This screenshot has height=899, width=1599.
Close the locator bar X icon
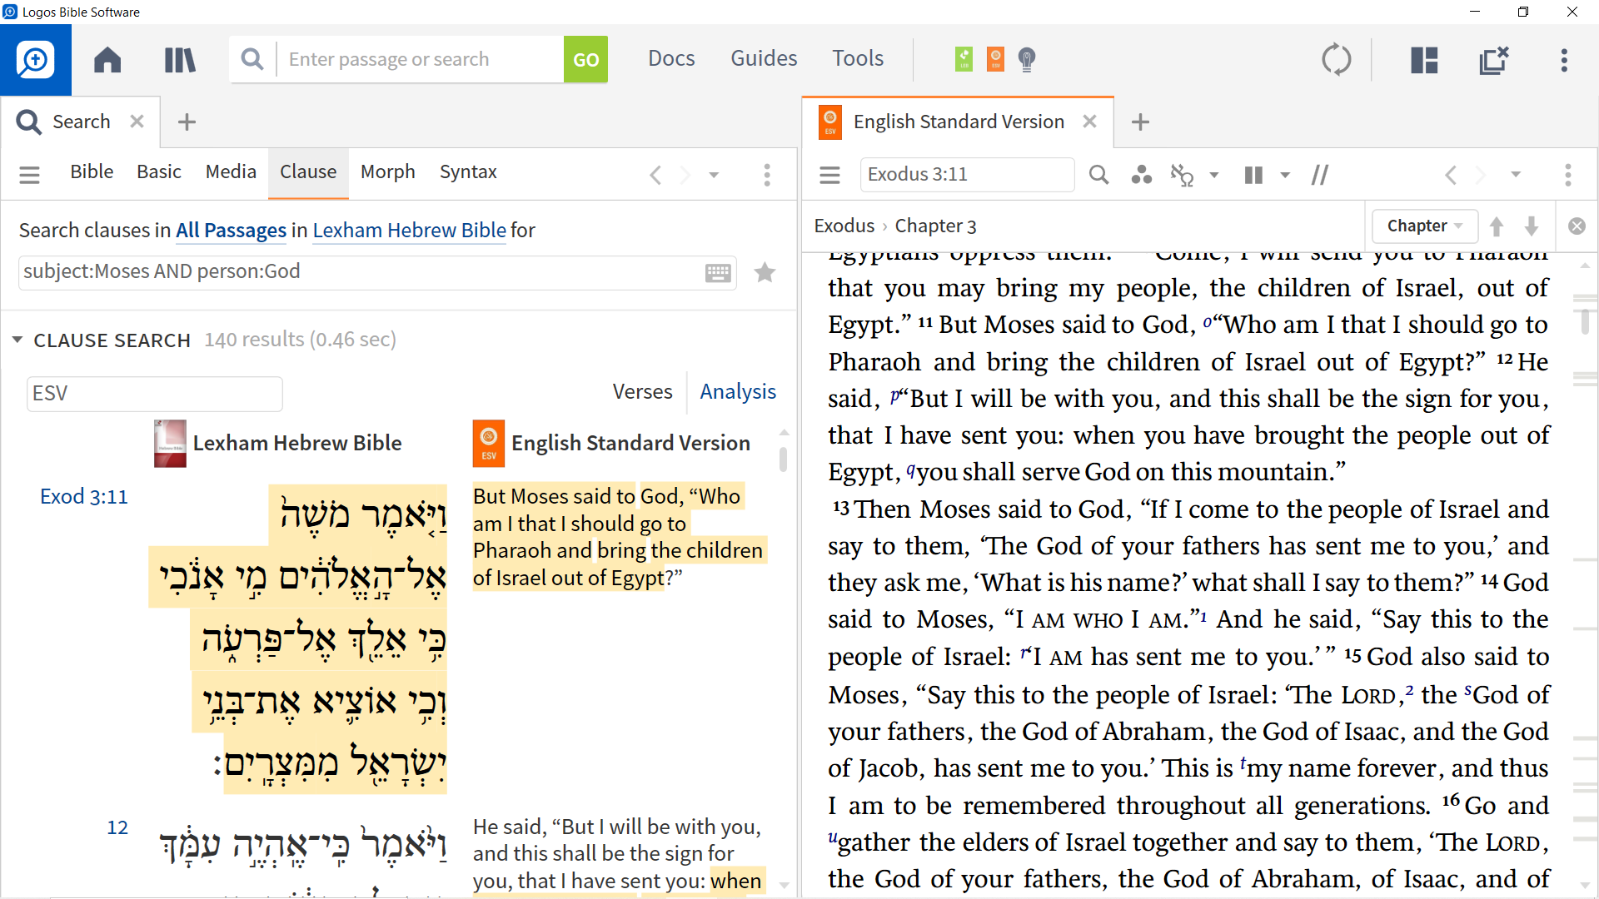(1577, 226)
